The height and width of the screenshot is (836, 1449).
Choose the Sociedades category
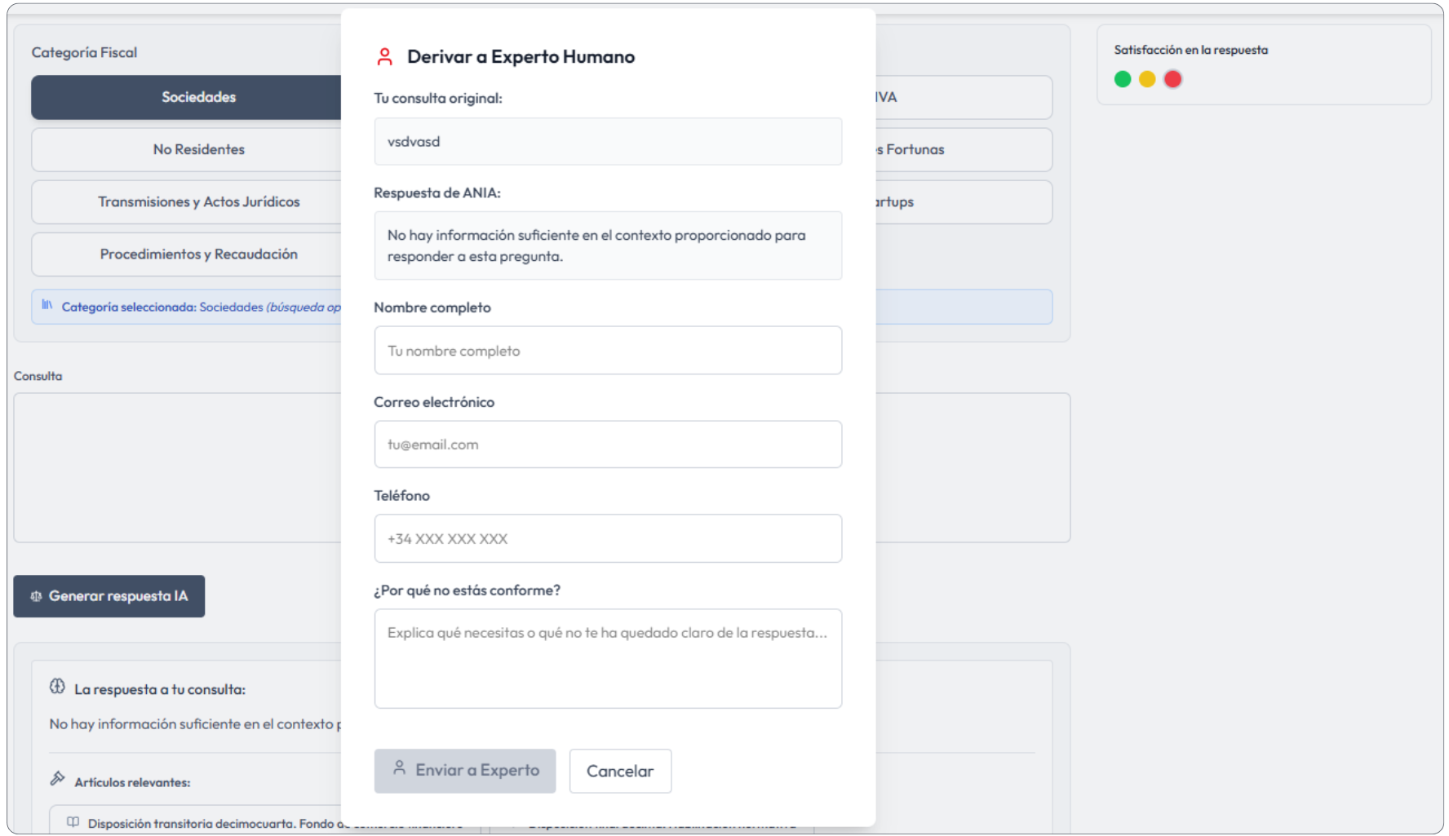click(x=198, y=97)
